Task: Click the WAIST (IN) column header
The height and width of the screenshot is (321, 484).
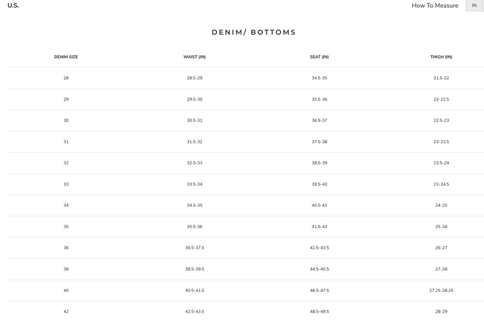Action: (194, 57)
